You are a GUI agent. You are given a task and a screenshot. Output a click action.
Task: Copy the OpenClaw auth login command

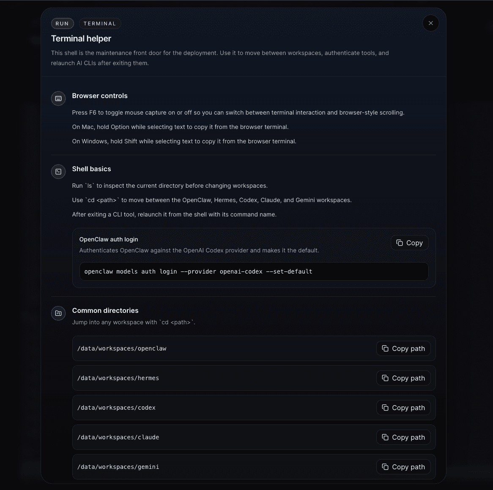[409, 243]
